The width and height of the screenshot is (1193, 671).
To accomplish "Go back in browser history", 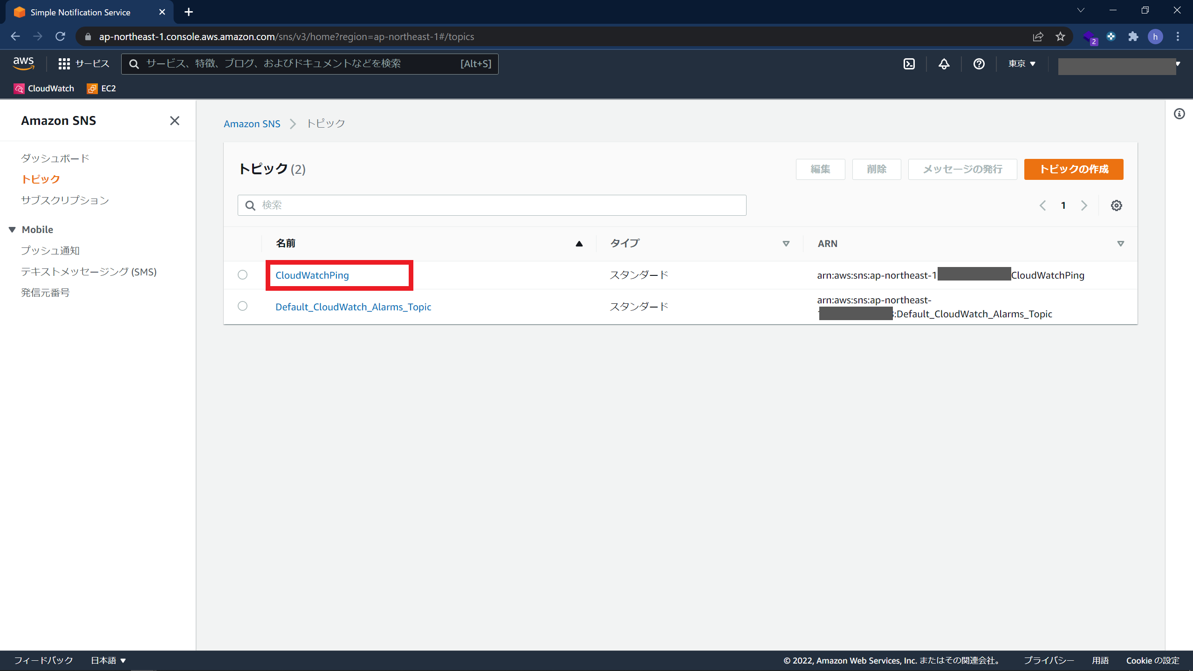I will (x=15, y=36).
